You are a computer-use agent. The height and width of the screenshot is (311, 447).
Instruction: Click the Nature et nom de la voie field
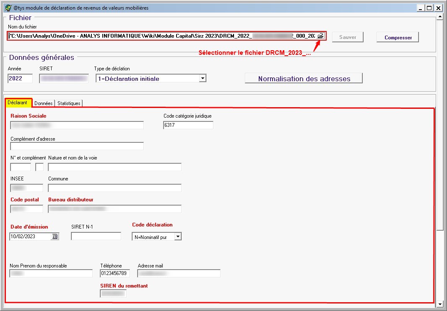point(114,167)
